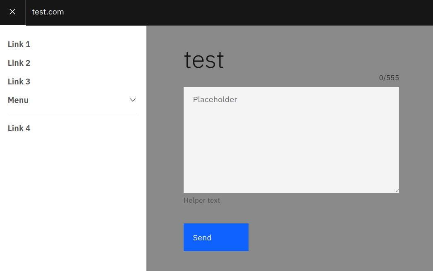
Task: Open the Menu entry in the sidebar
Action: (x=18, y=100)
